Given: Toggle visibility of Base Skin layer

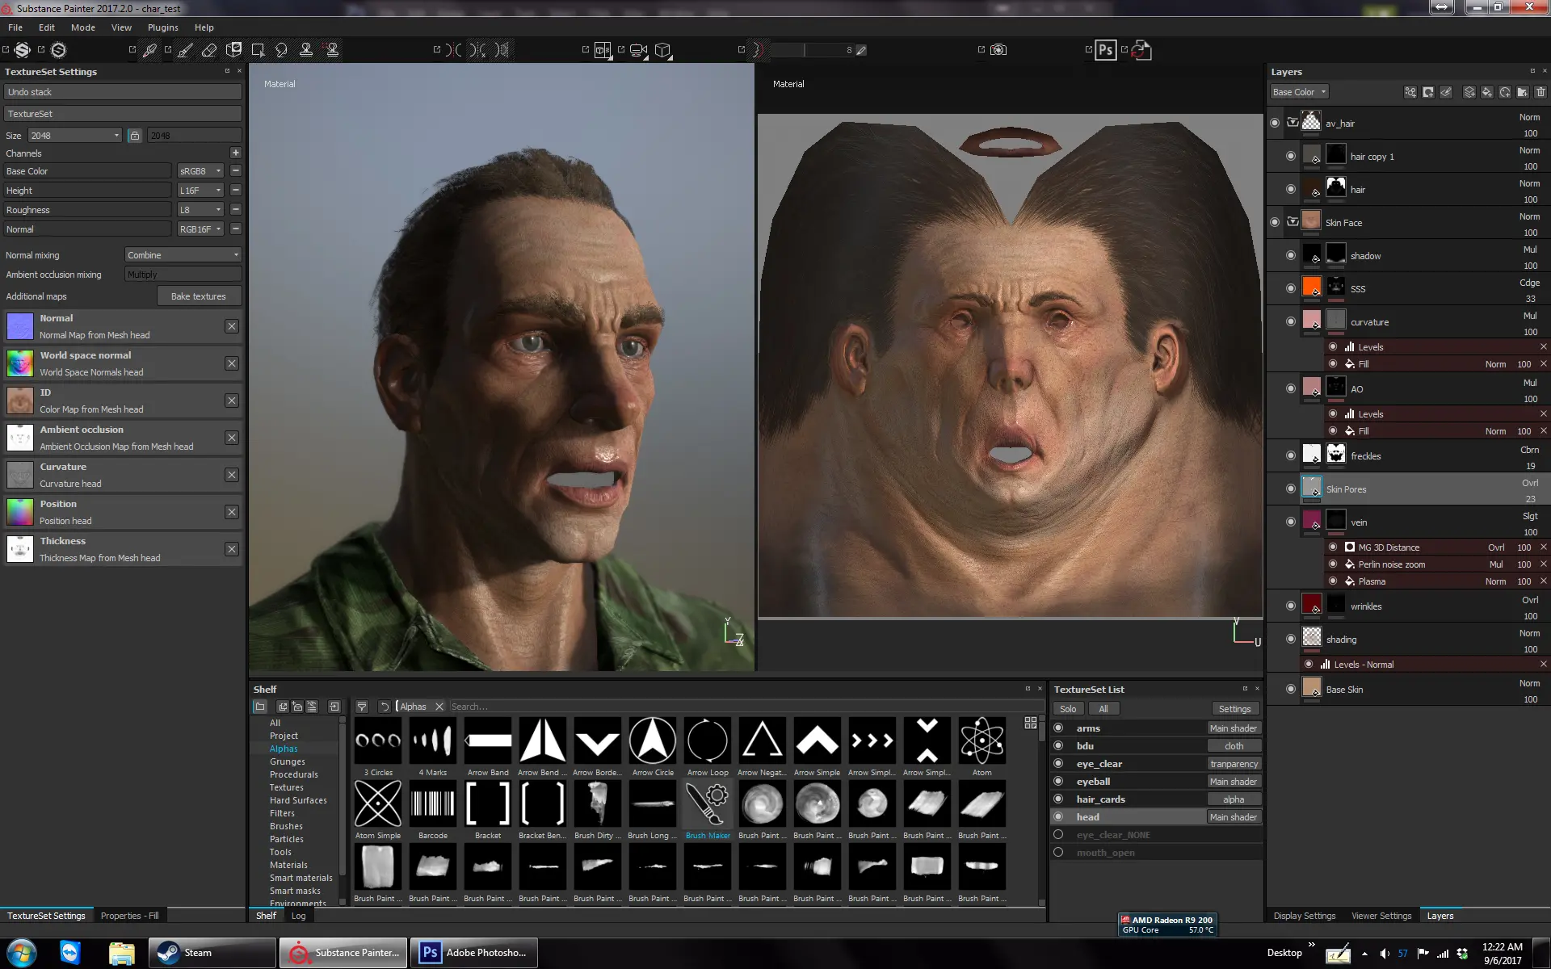Looking at the screenshot, I should tap(1291, 689).
